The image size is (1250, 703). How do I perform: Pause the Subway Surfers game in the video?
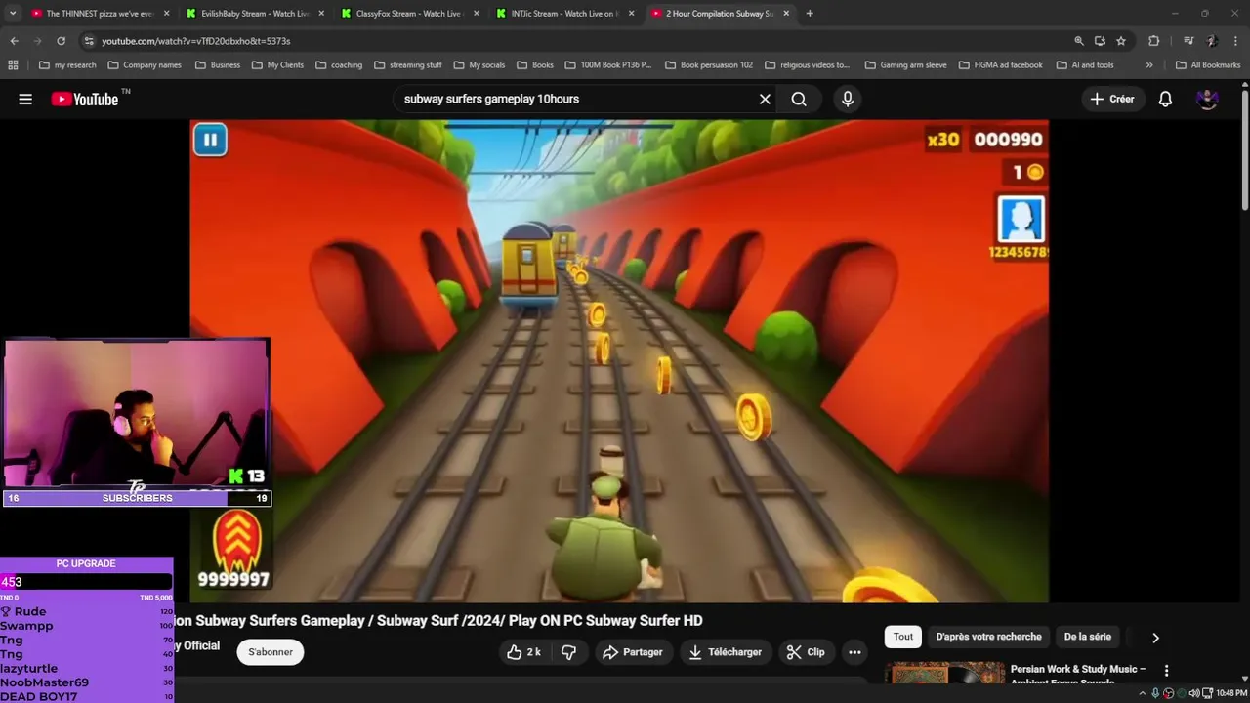tap(210, 140)
